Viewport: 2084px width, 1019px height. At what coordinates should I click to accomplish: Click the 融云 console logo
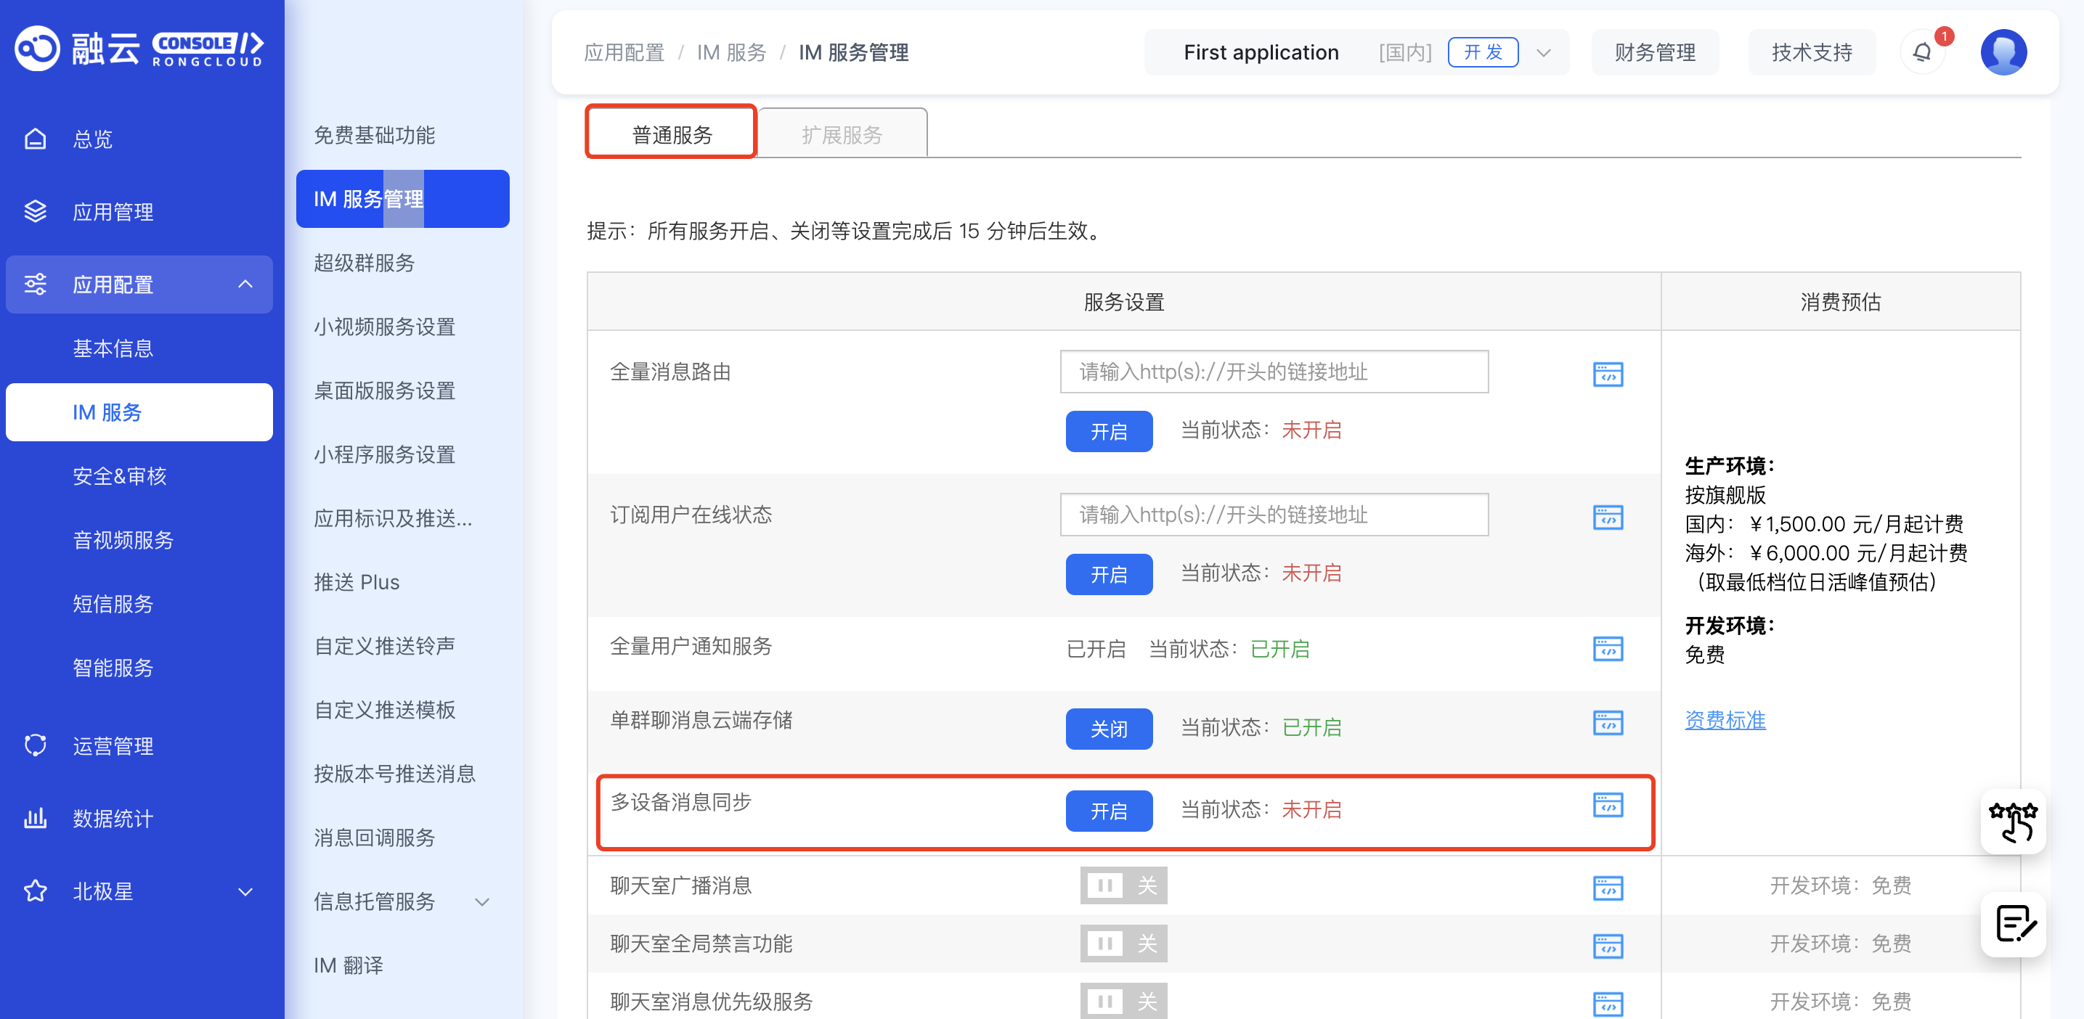pyautogui.click(x=139, y=49)
